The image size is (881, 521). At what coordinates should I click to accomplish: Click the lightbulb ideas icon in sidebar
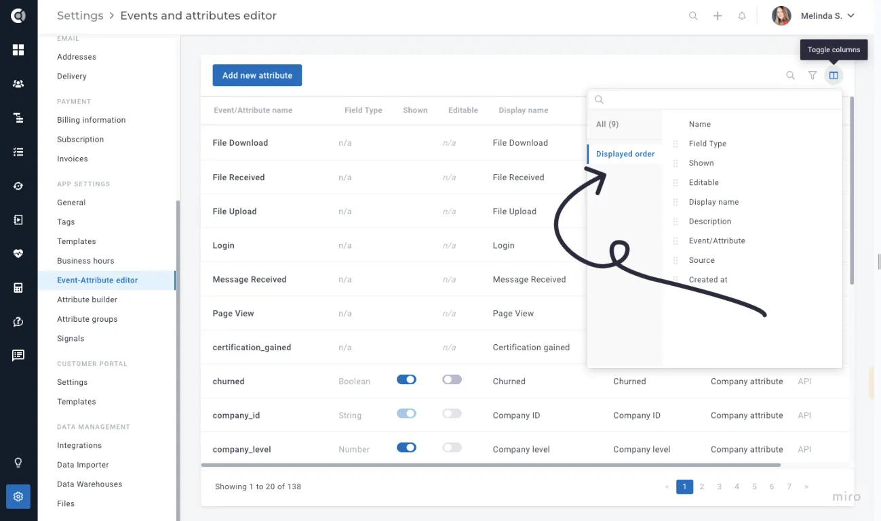click(x=18, y=463)
